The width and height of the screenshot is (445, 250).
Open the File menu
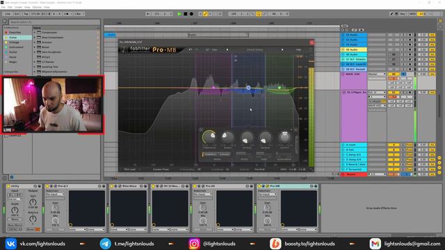(3, 7)
